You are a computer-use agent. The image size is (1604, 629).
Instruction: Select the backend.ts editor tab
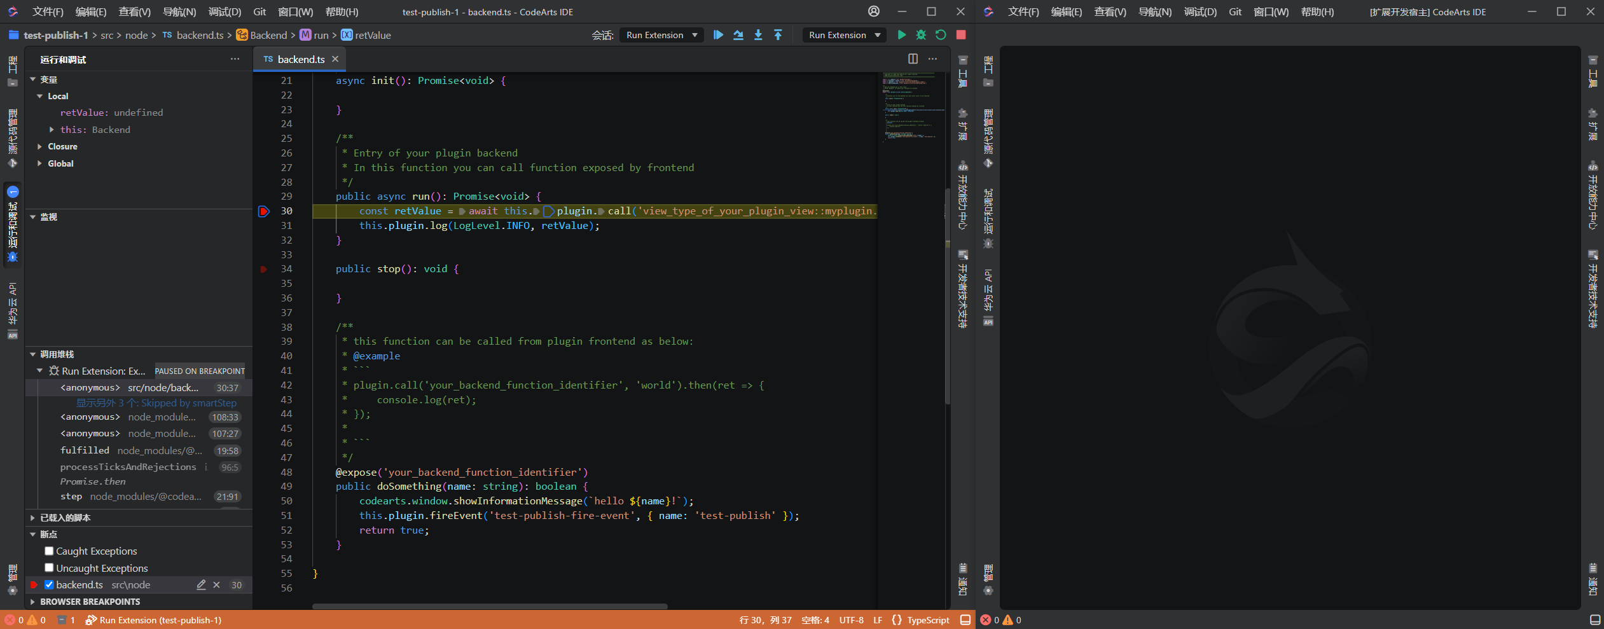point(300,59)
